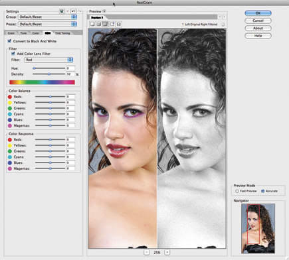Screen dimensions: 289x260
Task: Open the Preset dropdown menu
Action: point(47,24)
